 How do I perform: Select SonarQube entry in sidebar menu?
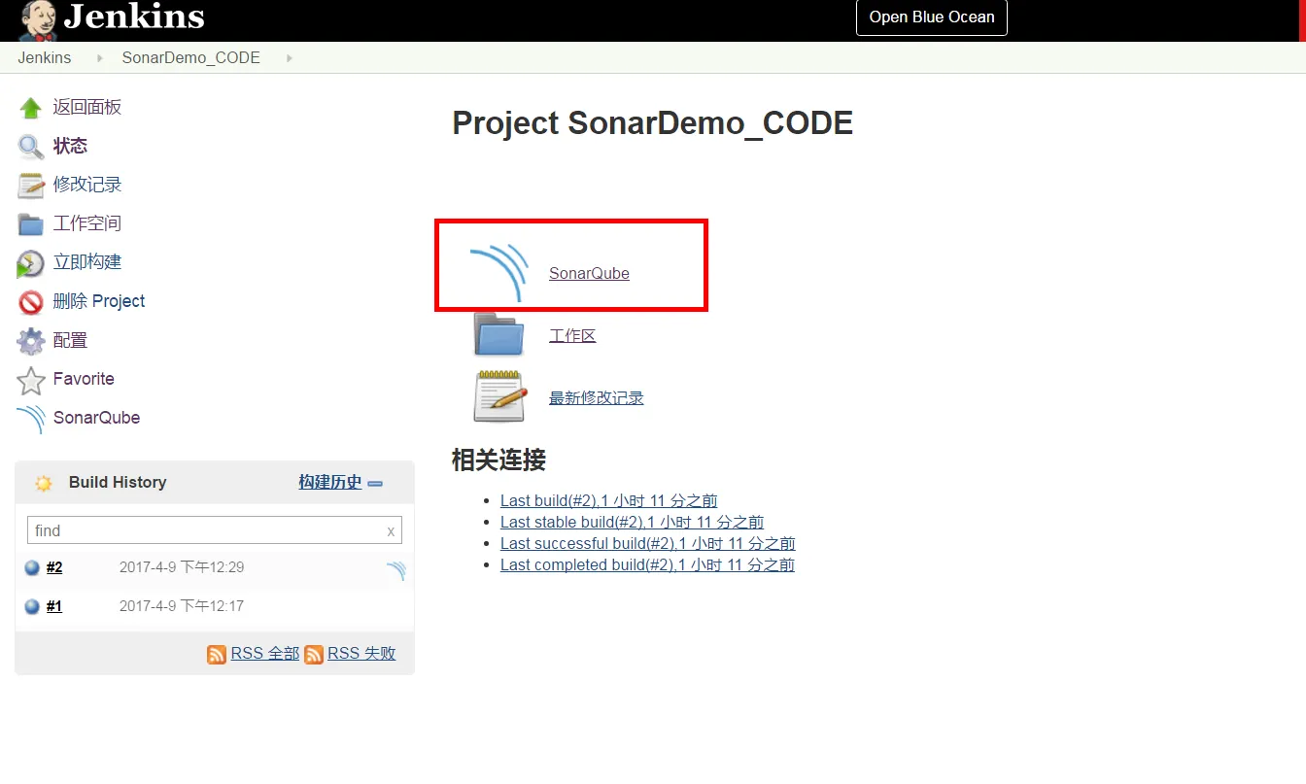pos(96,418)
